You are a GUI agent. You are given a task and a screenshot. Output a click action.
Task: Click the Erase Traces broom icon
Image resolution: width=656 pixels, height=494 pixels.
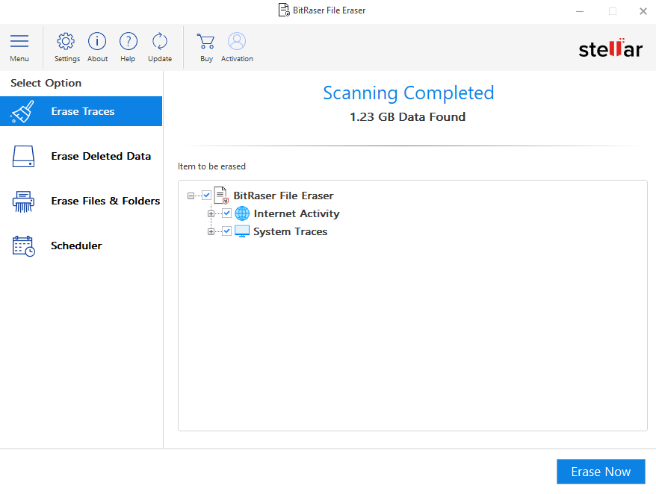click(x=22, y=111)
